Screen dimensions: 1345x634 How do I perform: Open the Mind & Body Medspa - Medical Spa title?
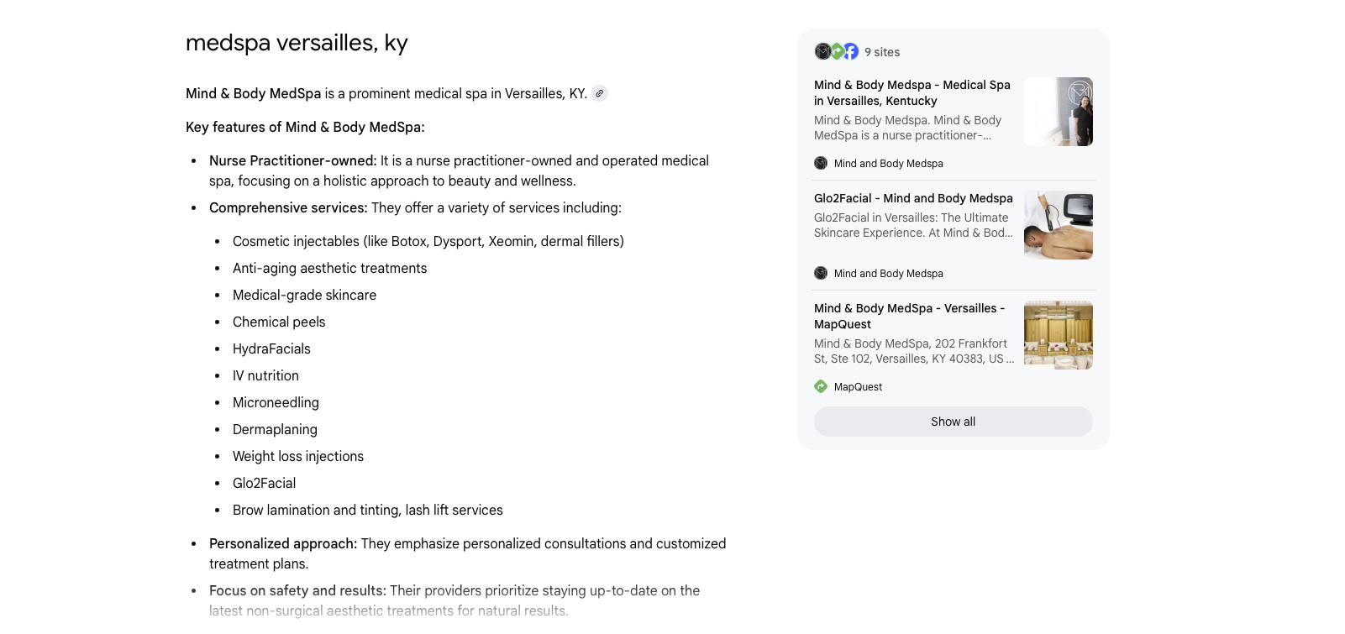[x=912, y=92]
